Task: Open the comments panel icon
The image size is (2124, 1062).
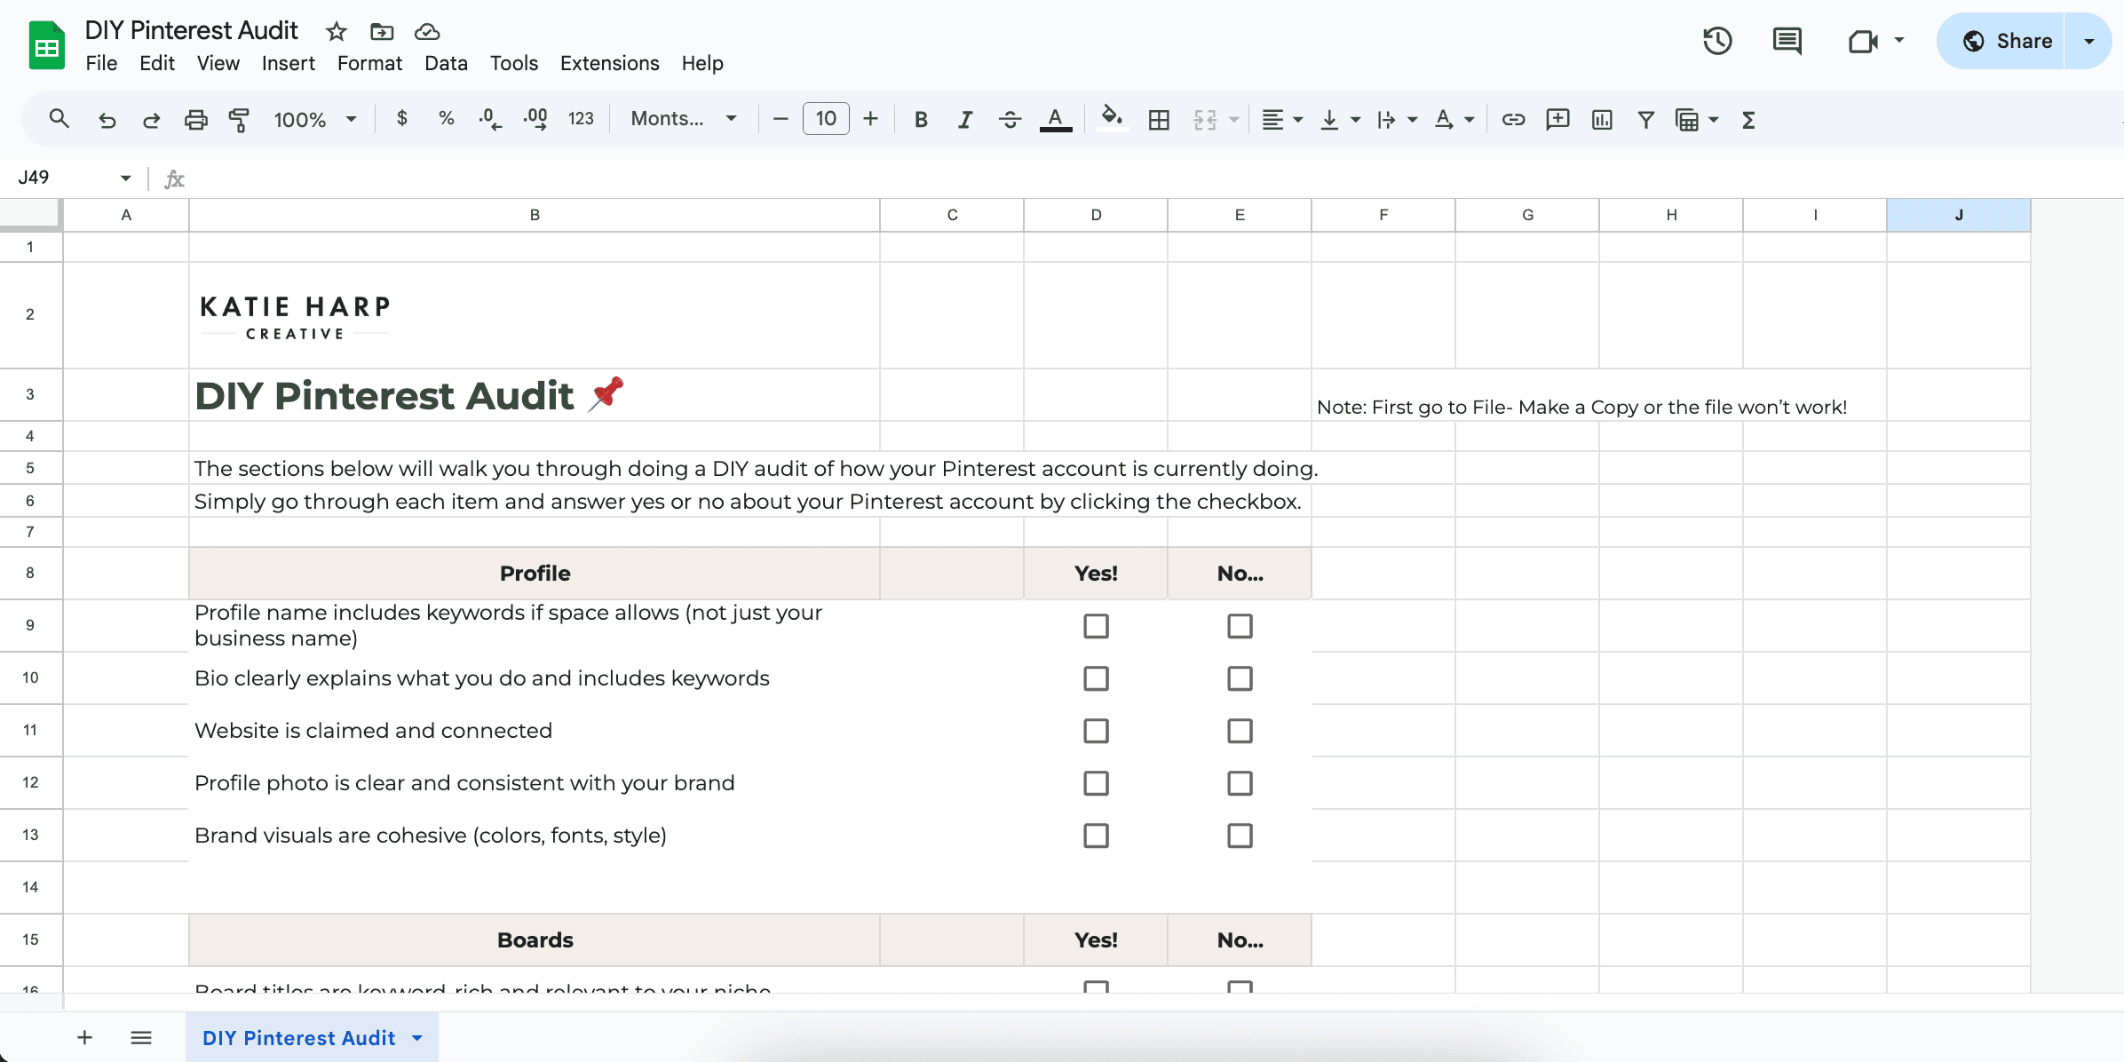Action: [x=1787, y=41]
